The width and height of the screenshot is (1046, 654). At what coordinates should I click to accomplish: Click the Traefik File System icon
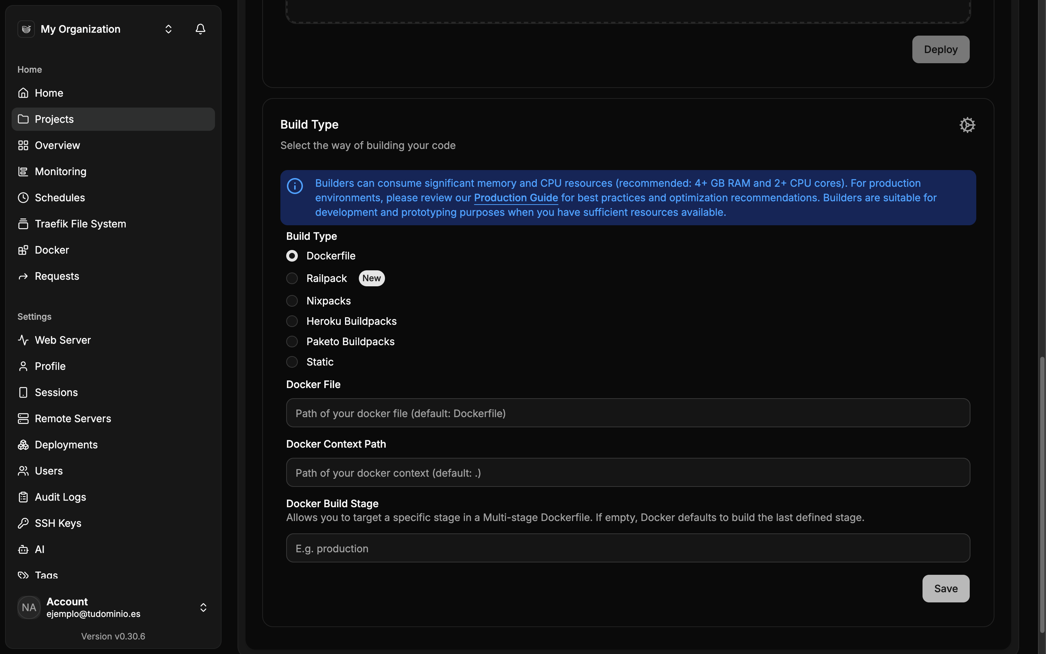[x=23, y=223]
